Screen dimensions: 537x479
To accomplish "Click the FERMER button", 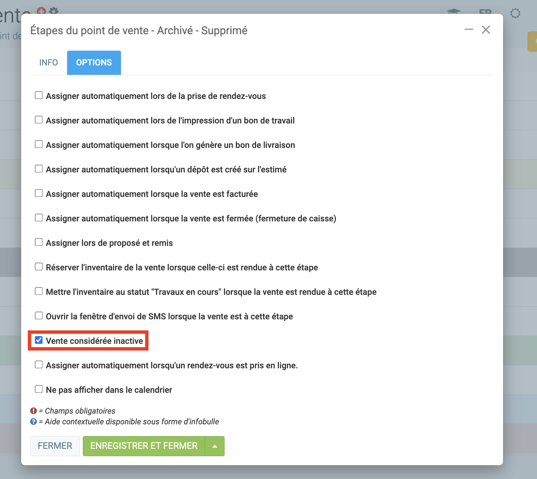I will (x=55, y=446).
